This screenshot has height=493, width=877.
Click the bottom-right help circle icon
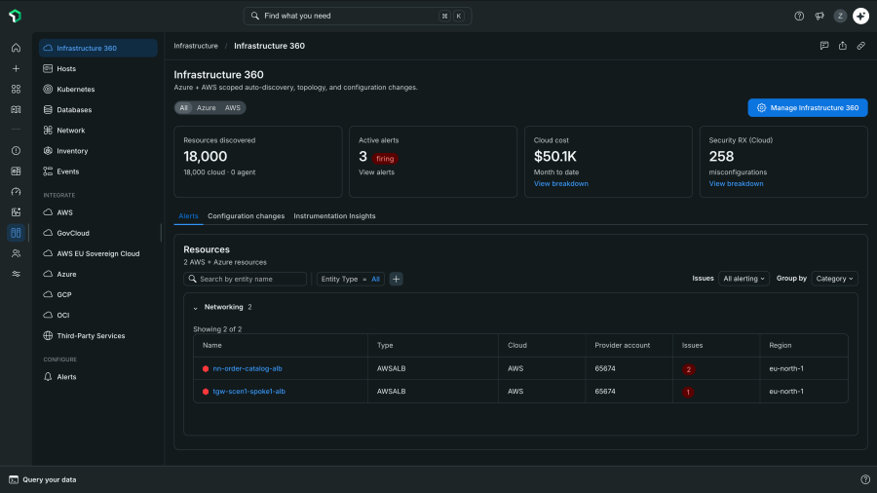(865, 479)
